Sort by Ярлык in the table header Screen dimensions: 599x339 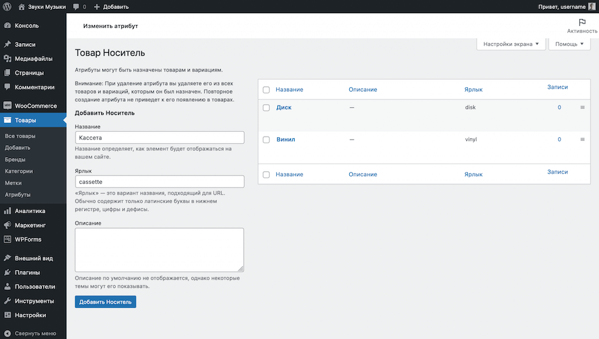click(x=473, y=89)
